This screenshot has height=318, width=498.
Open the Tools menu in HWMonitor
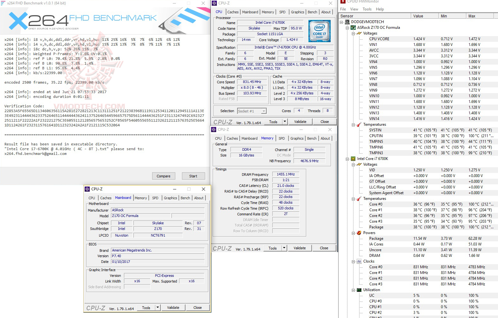click(367, 9)
